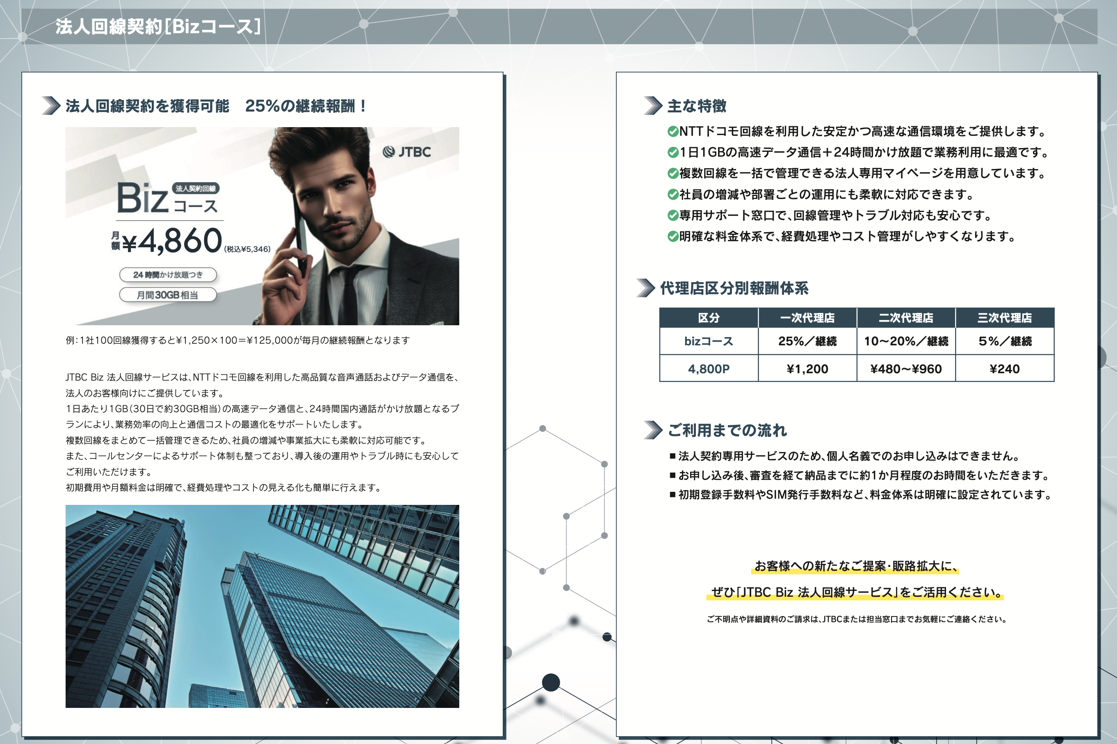Viewport: 1117px width, 744px height.
Task: Click 初期登録手数料やSIM発行手数料 bullet line
Action: coord(861,494)
